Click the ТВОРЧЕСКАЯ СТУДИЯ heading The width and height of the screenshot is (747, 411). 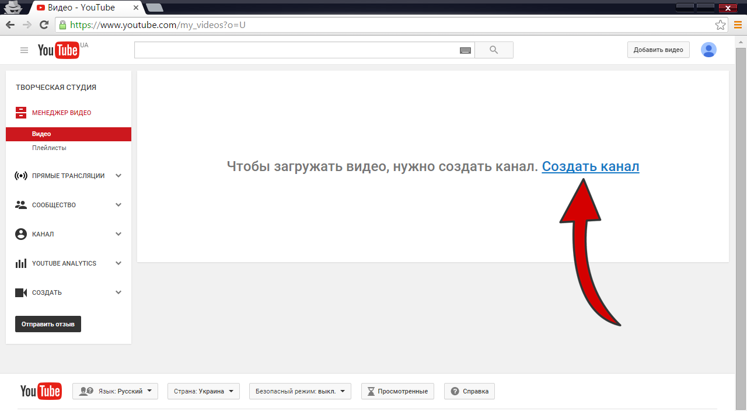coord(56,88)
